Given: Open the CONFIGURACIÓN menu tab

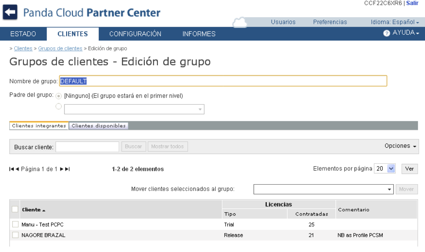Looking at the screenshot, I should point(135,34).
